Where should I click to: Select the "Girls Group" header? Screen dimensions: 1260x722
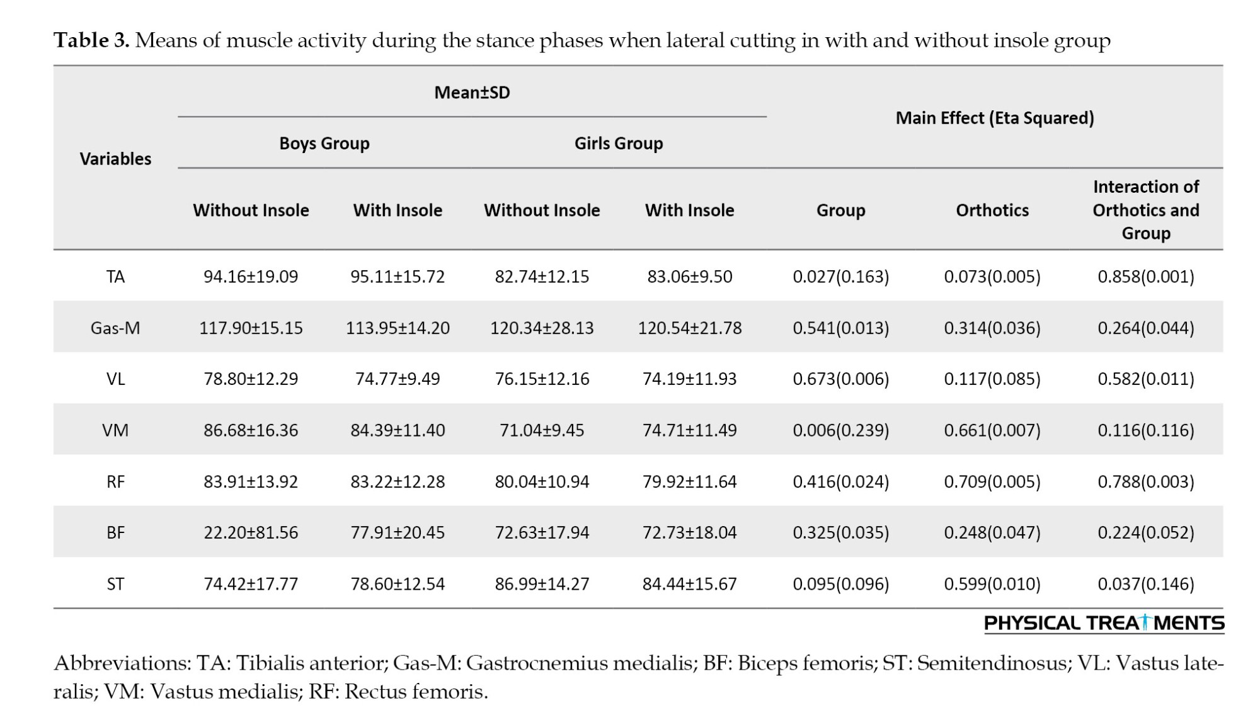click(x=618, y=143)
